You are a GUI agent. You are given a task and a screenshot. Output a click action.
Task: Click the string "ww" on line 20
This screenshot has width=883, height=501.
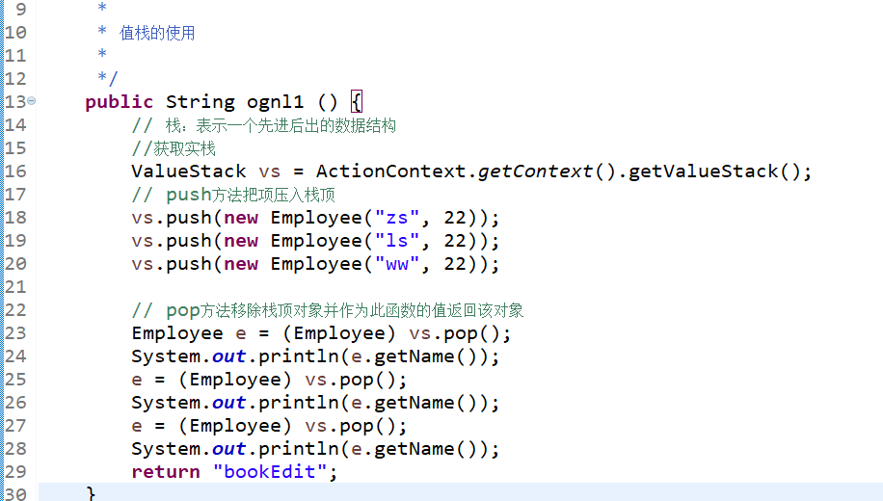[397, 263]
